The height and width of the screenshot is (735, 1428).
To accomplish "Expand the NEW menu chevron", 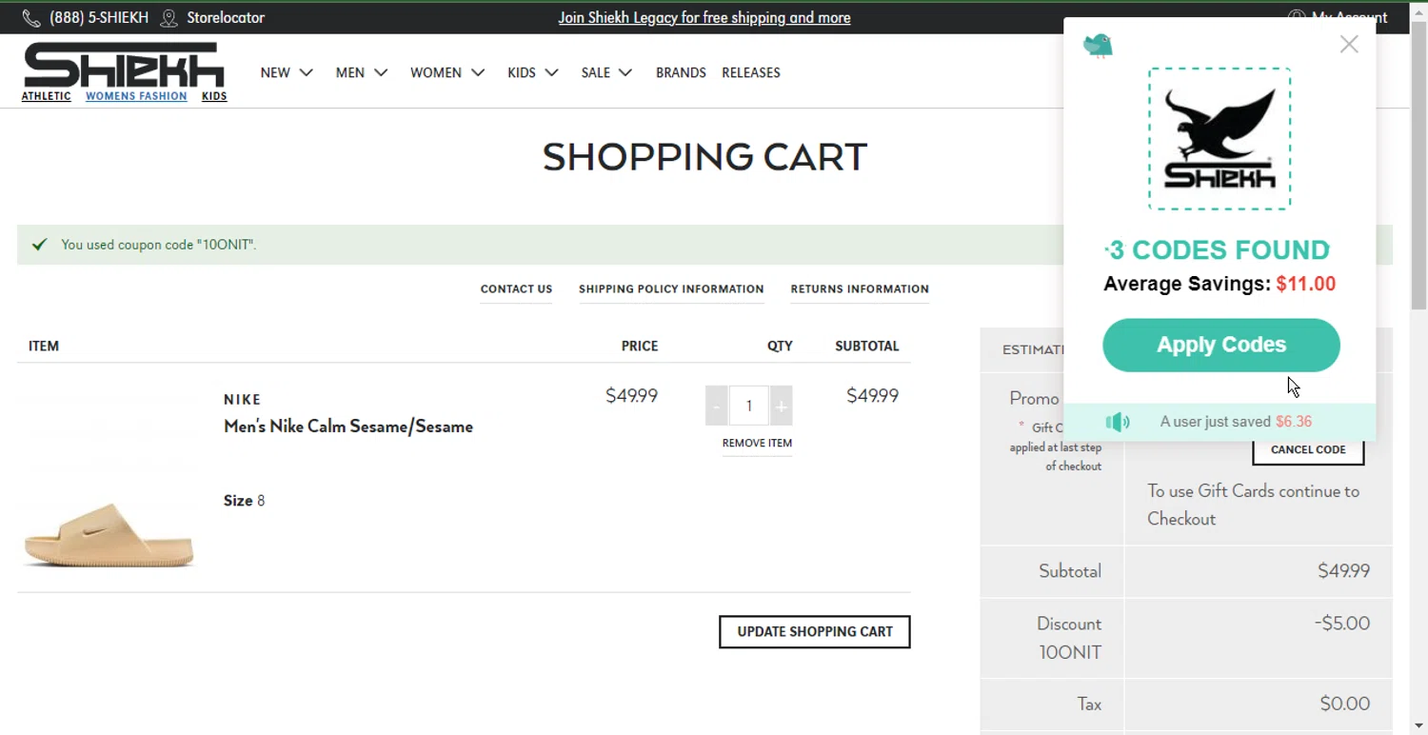I will [x=307, y=72].
